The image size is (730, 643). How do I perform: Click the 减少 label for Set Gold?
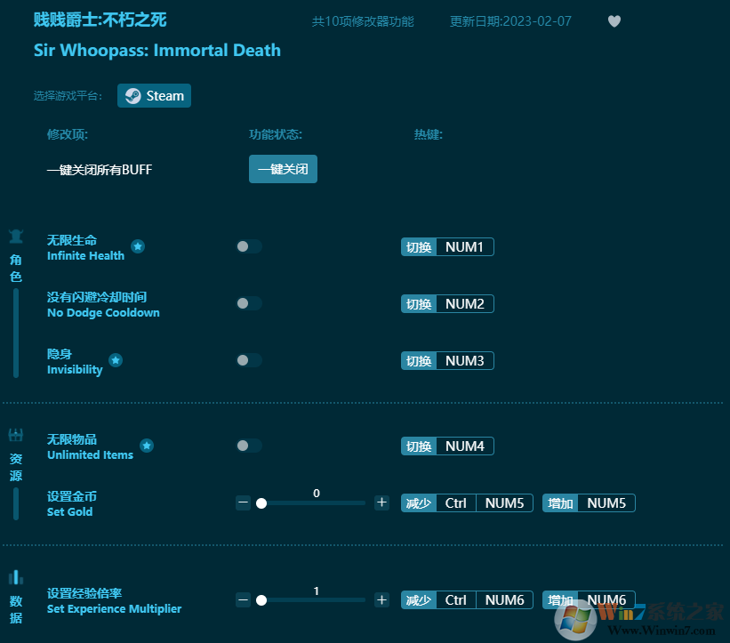coord(419,502)
